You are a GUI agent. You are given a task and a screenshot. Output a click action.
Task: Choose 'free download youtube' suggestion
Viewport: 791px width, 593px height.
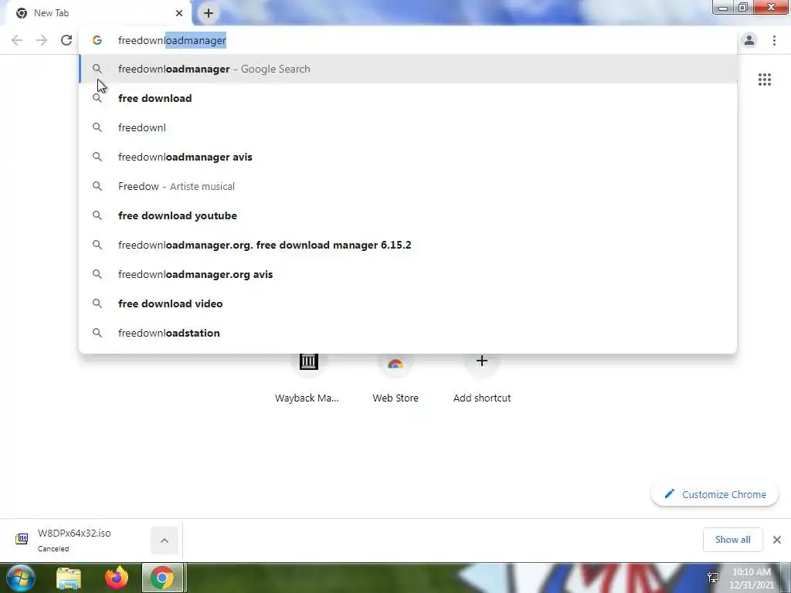408,215
